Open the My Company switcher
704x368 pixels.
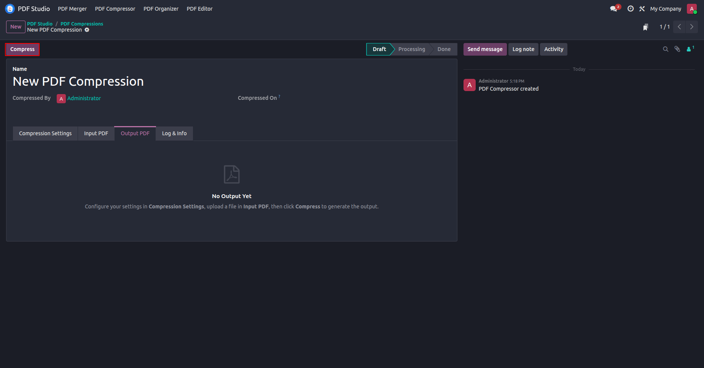[x=666, y=9]
